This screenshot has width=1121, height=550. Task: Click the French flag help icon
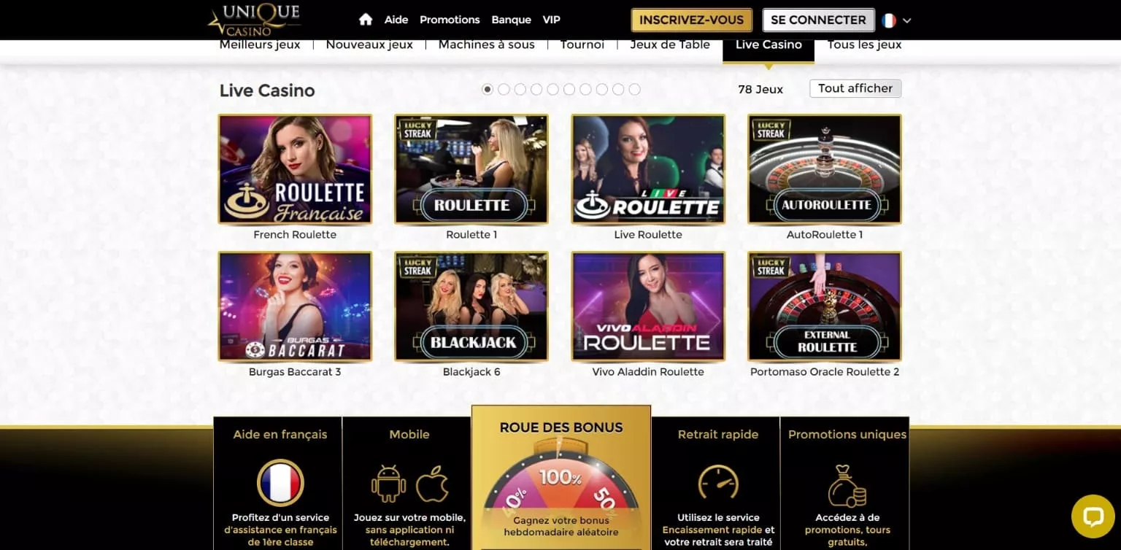(280, 483)
